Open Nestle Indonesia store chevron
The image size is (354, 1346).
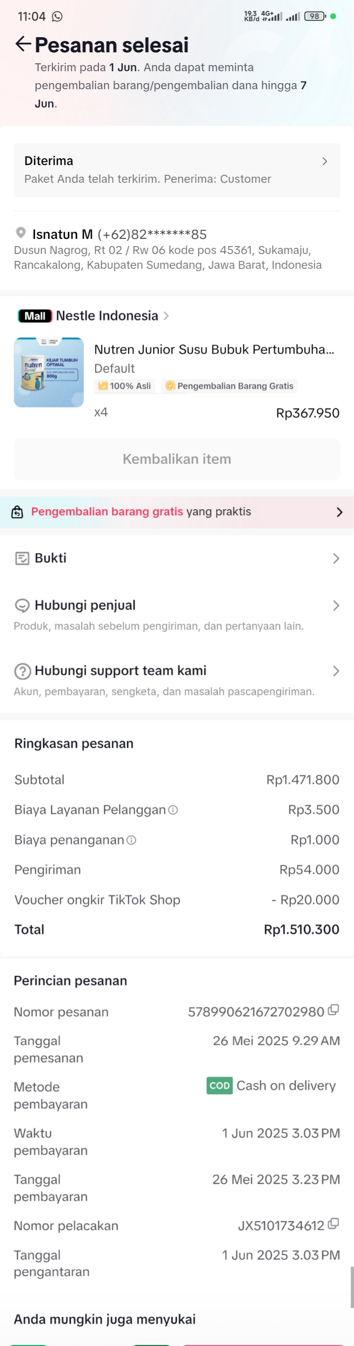click(x=167, y=316)
